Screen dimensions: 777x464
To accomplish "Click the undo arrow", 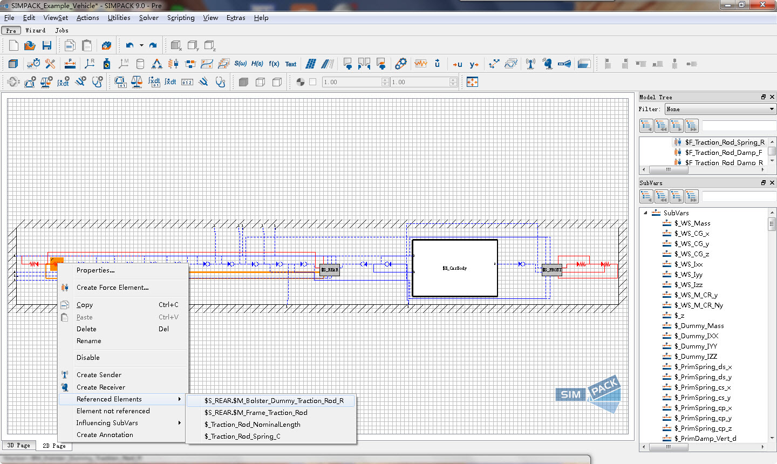I will click(x=129, y=46).
